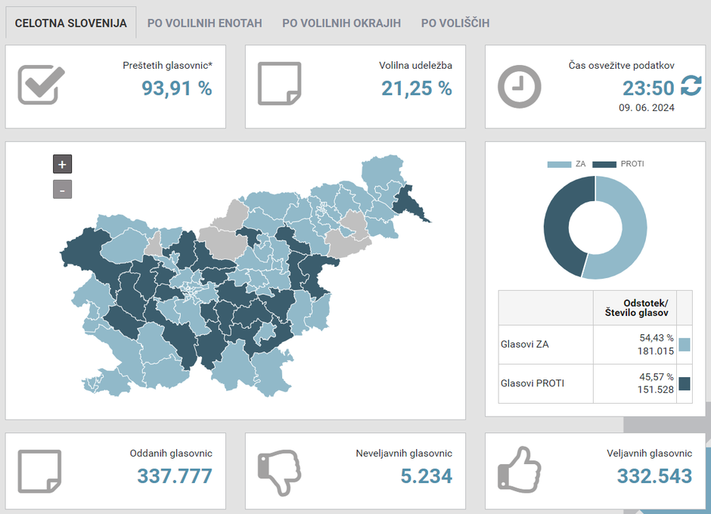Toggle the PROTI series in the chart legend
This screenshot has width=711, height=514.
[x=614, y=163]
